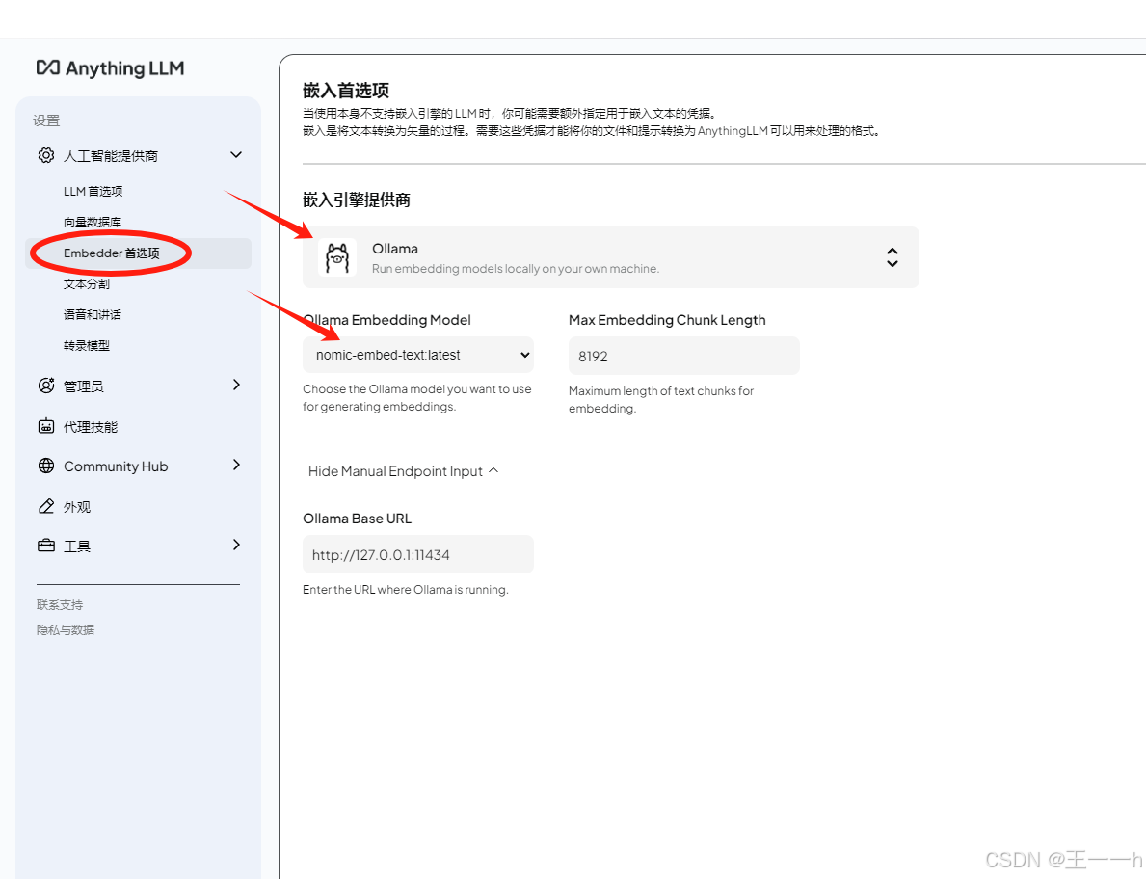Viewport: 1146px width, 879px height.
Task: Click the 代理技能 robot icon
Action: pos(46,426)
